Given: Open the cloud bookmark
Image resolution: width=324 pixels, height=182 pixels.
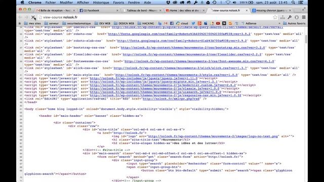Looking at the screenshot, I should [x=182, y=24].
